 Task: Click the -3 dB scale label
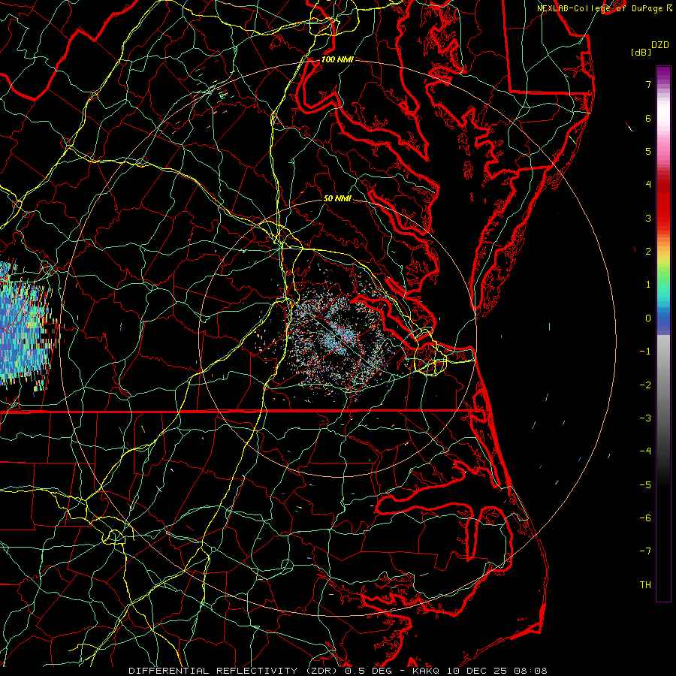point(645,418)
